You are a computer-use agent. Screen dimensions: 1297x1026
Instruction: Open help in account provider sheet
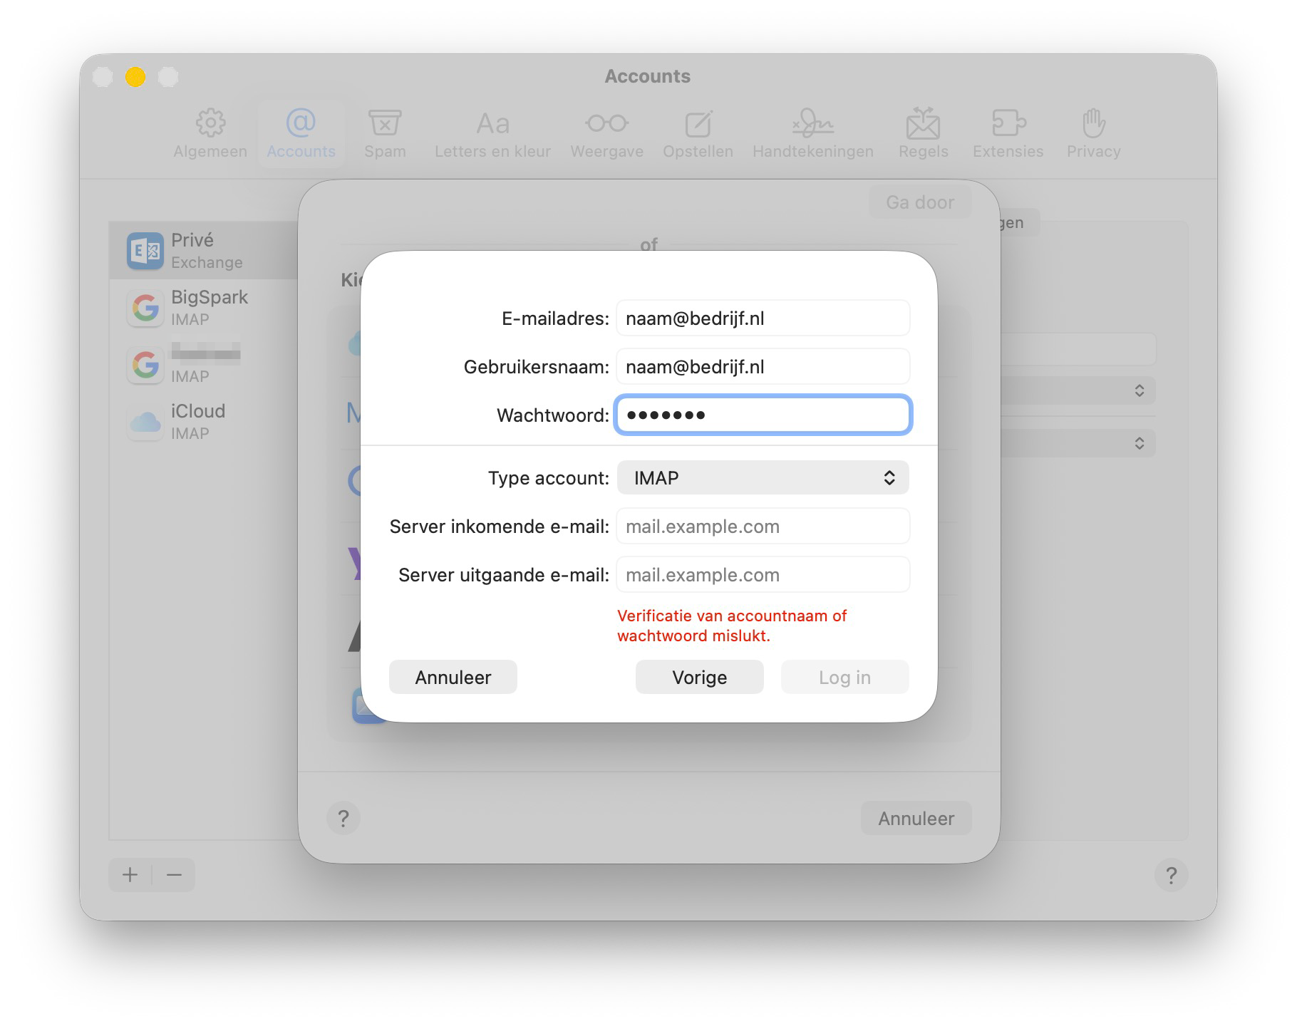[343, 818]
